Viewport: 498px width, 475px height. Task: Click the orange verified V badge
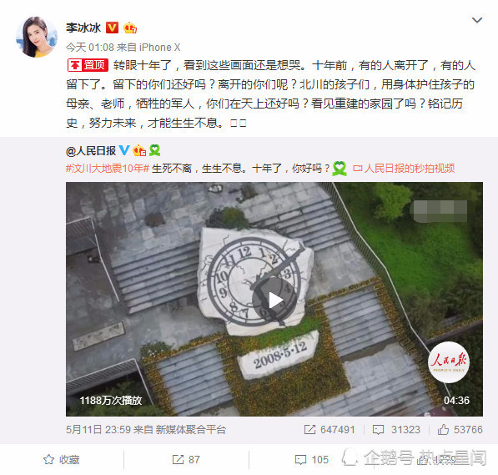112,28
